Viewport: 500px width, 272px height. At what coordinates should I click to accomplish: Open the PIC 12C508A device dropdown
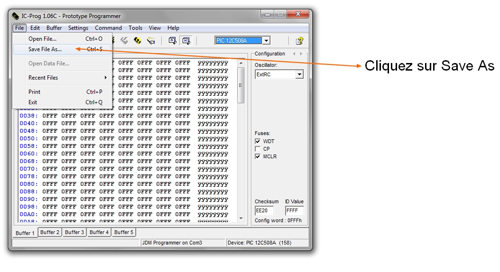[x=266, y=40]
